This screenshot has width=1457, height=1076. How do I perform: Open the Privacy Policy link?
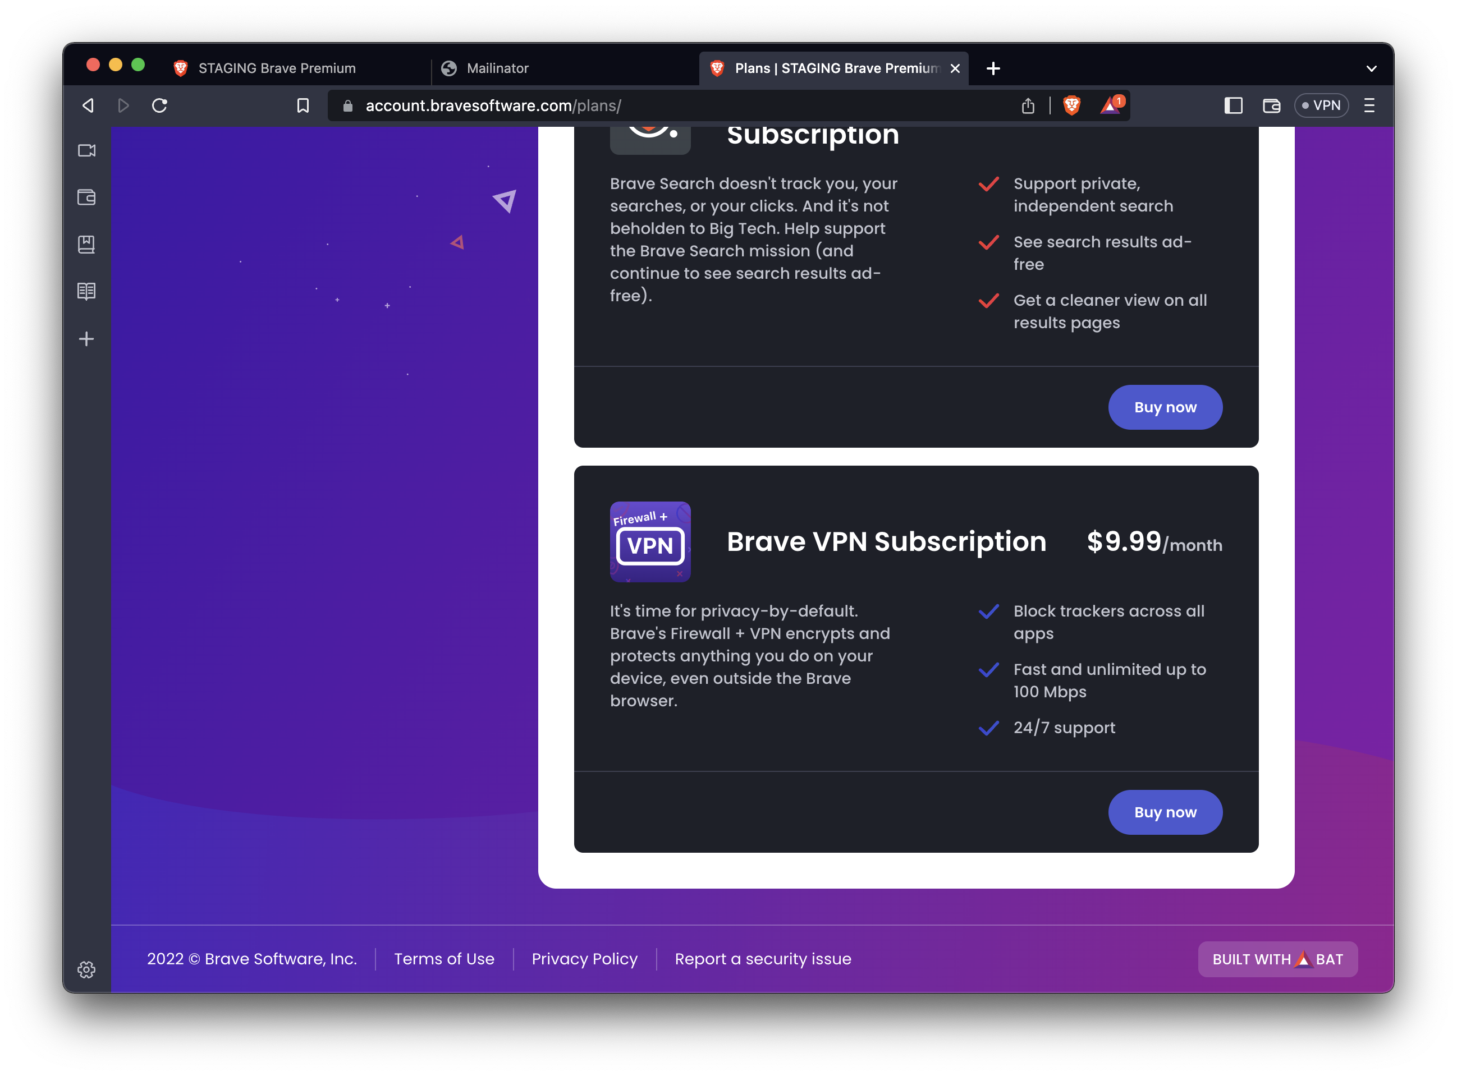(x=584, y=958)
